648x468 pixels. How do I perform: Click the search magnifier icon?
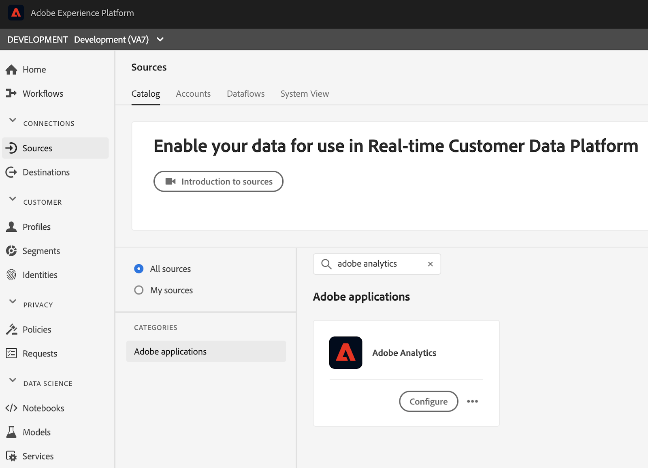point(326,264)
